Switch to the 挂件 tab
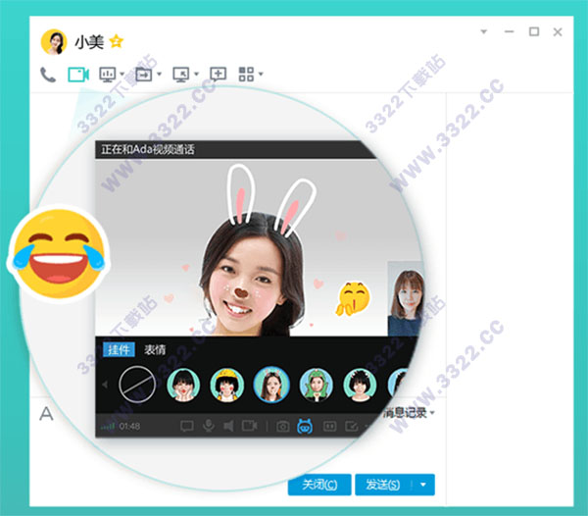Image resolution: width=588 pixels, height=516 pixels. click(x=119, y=350)
